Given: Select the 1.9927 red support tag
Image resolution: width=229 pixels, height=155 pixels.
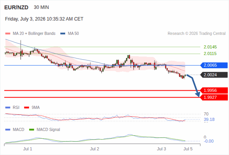Looking at the screenshot, I should [x=214, y=97].
